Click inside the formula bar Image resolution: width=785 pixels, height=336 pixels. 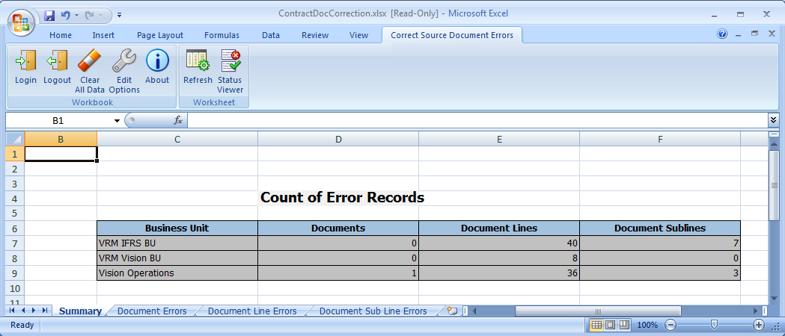point(477,120)
